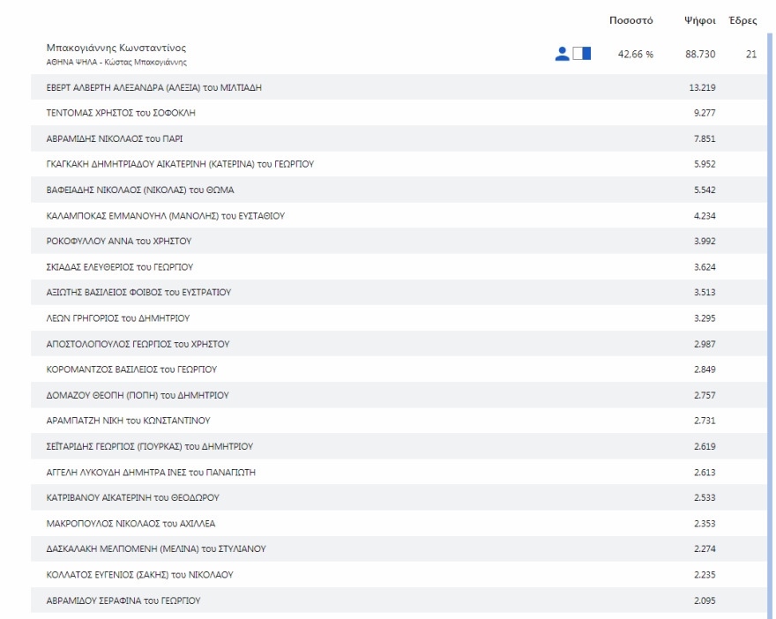This screenshot has height=619, width=776.
Task: Select row ΑΒΡΑΜΙΔΗΣ ΝΙΚΟΛΑΟΣ του ΠΑΡΙ
Action: [114, 138]
